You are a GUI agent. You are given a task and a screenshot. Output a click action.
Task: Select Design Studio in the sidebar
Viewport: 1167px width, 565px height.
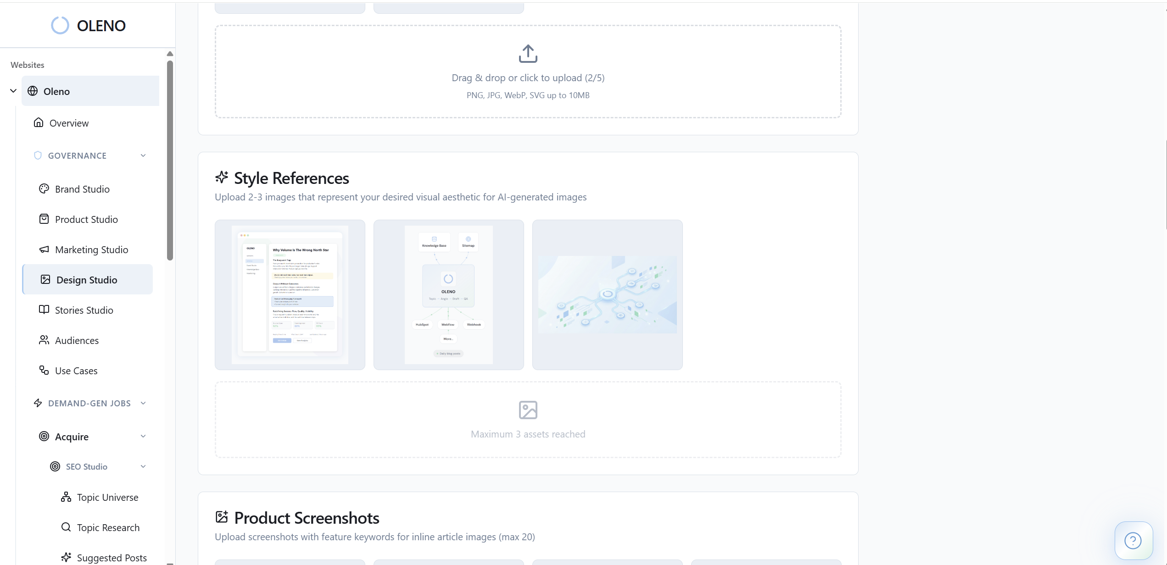(87, 280)
